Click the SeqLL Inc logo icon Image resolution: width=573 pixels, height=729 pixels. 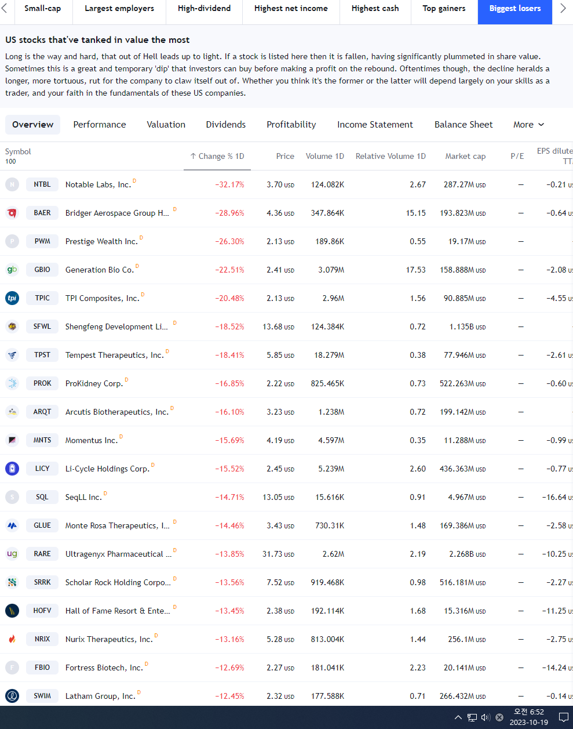pyautogui.click(x=12, y=497)
